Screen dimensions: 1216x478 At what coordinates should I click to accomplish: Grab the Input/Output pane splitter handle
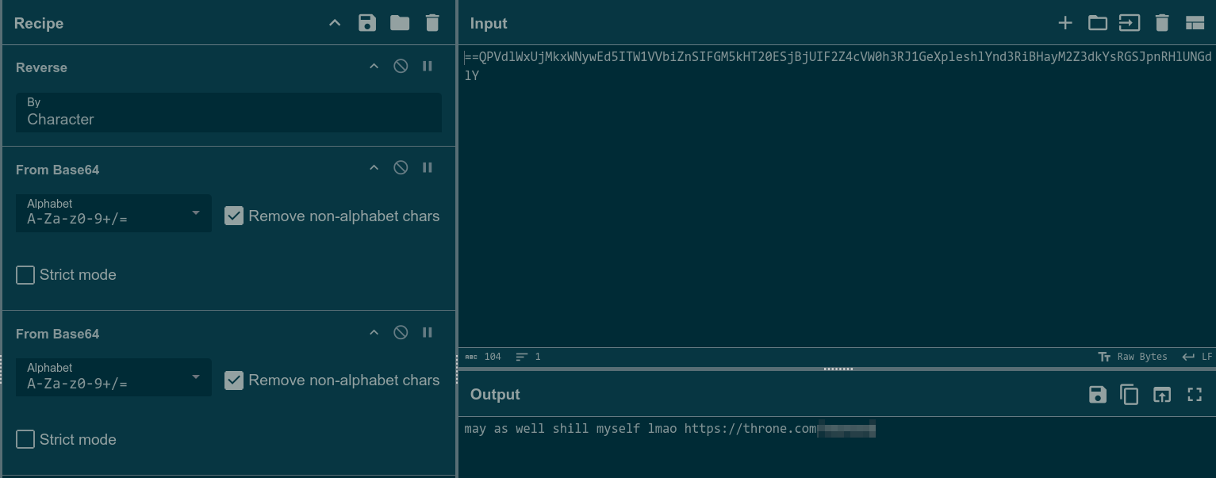tap(838, 369)
